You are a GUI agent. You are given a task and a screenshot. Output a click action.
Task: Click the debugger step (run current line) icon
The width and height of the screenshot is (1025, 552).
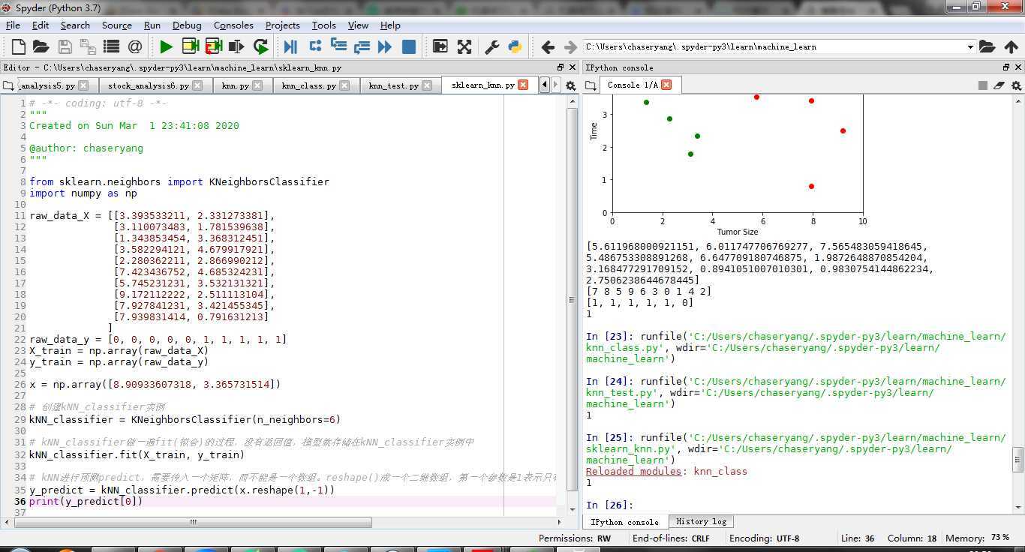(315, 46)
